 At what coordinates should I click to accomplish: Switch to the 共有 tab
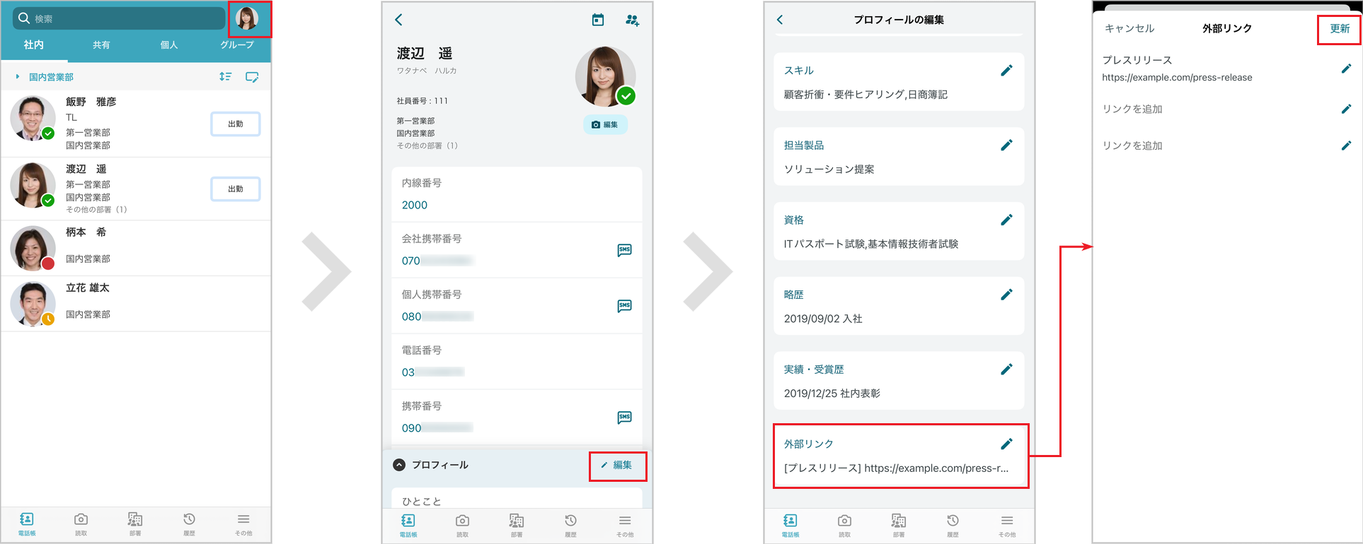tap(101, 45)
